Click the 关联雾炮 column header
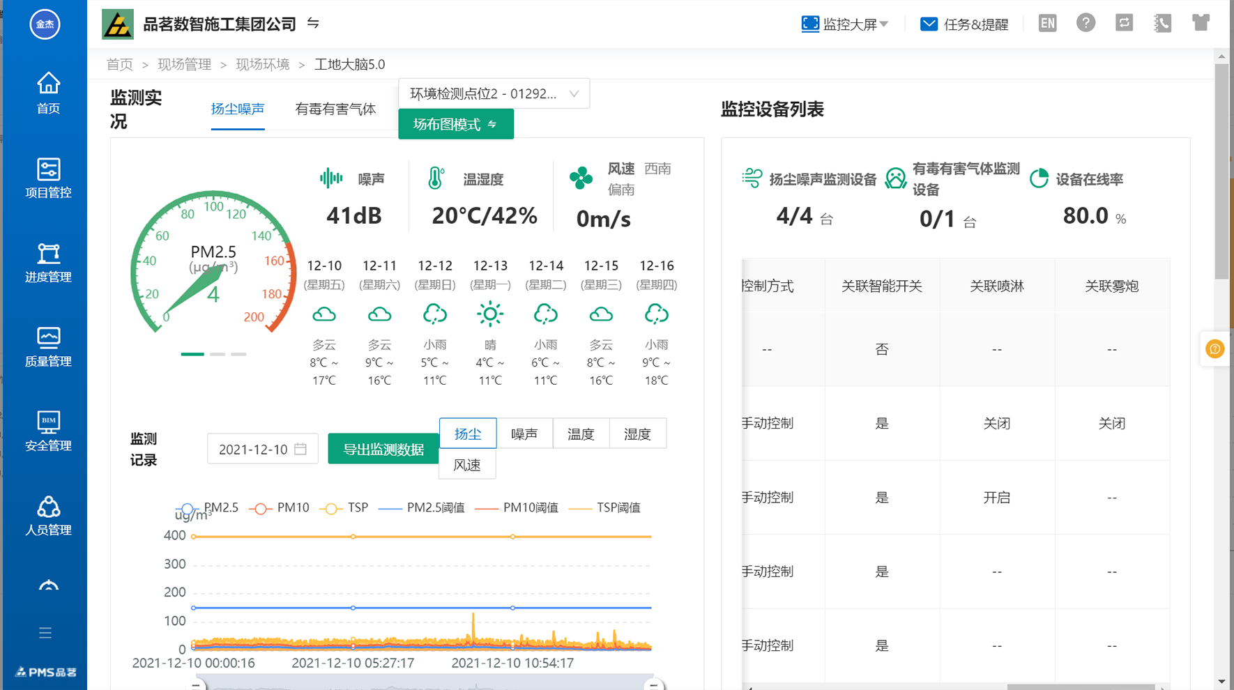This screenshot has height=690, width=1234. [1112, 286]
